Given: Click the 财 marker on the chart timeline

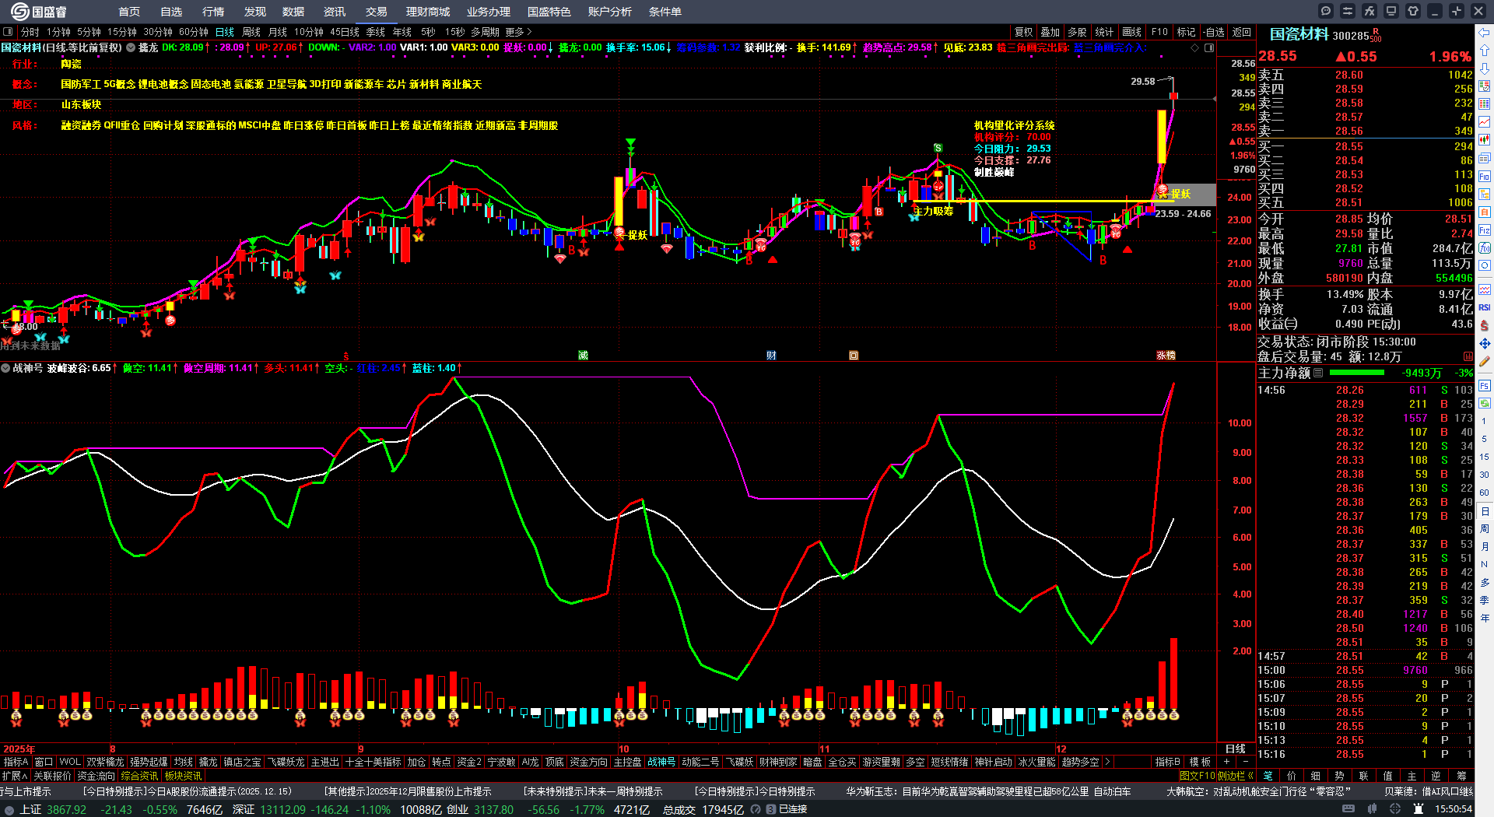Looking at the screenshot, I should (x=771, y=356).
